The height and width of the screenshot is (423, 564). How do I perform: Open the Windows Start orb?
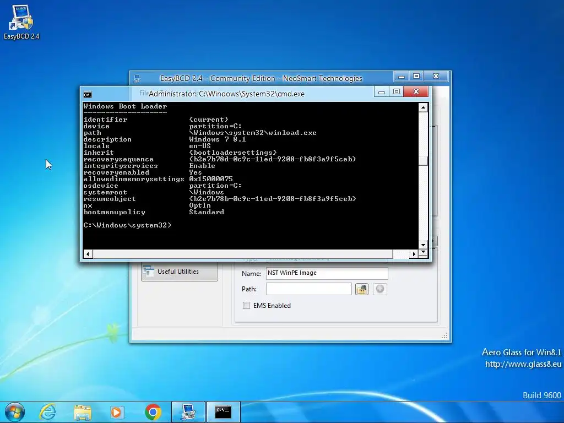pos(15,412)
